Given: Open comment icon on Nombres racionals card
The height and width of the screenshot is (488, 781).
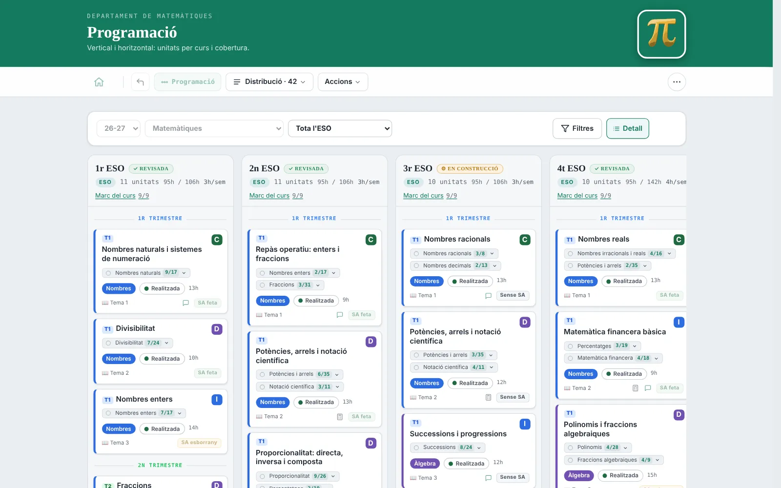Looking at the screenshot, I should click(488, 296).
